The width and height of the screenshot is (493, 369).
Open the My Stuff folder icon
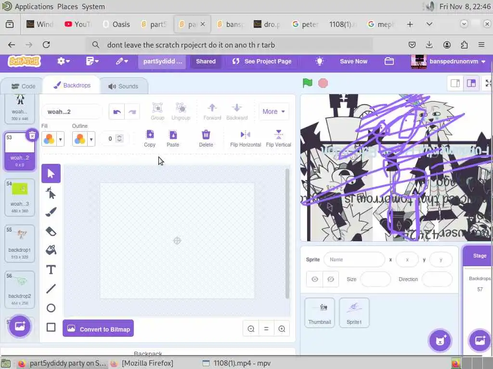coord(389,61)
